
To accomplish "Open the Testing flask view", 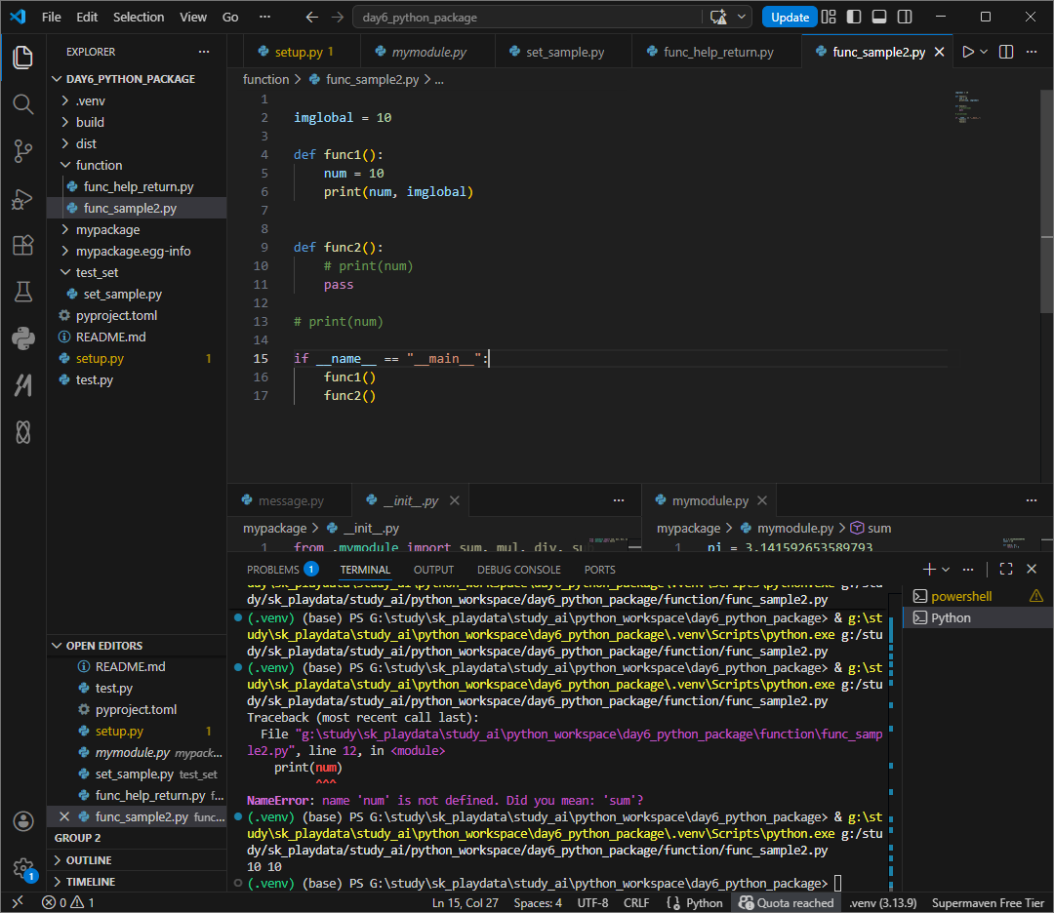I will (22, 292).
